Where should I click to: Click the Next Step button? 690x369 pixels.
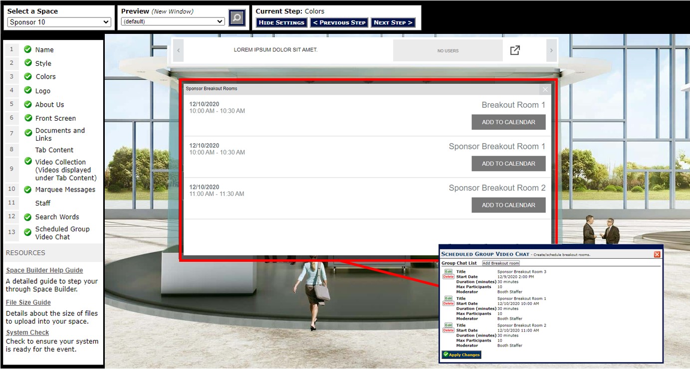(393, 22)
